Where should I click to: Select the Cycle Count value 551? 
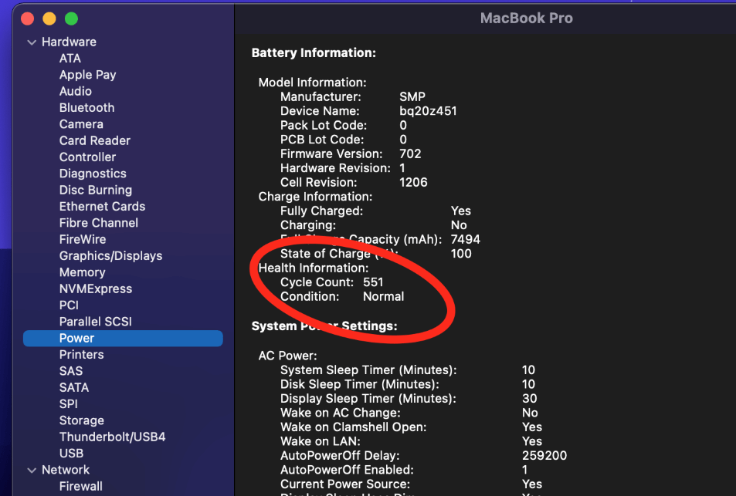373,282
